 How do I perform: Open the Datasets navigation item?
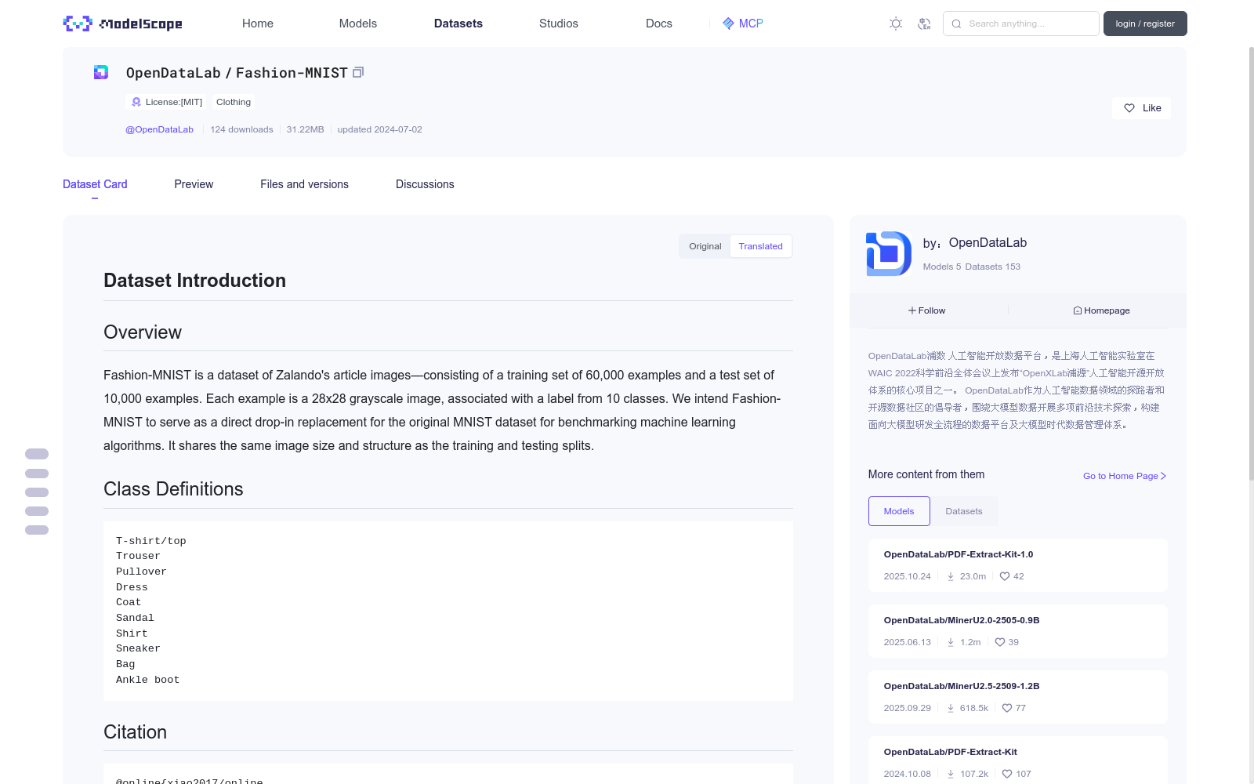click(x=458, y=24)
